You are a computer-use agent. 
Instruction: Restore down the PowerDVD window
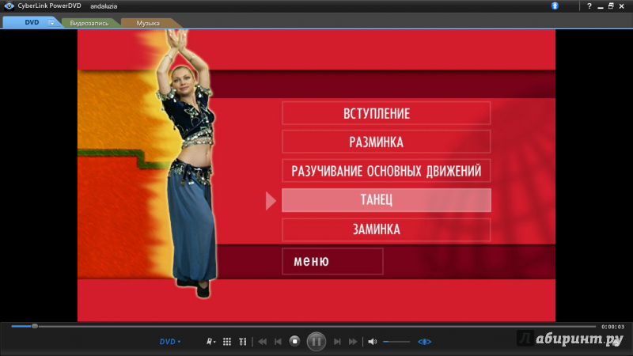pyautogui.click(x=611, y=6)
